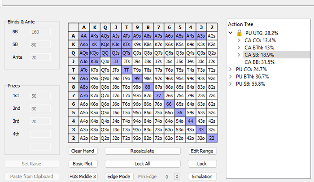This screenshot has height=182, width=314.
Task: Increase the Min Edge stepper value
Action: 177,175
